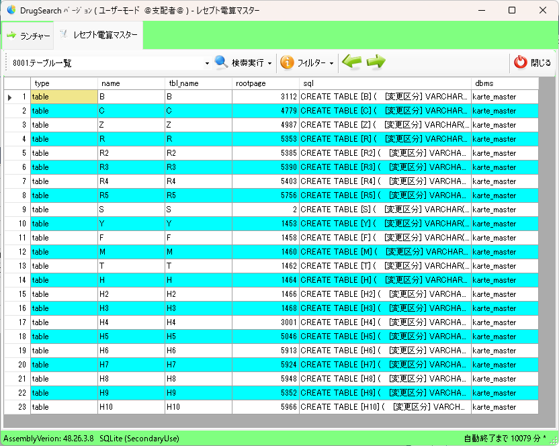Close the DrugSearch window with X
Viewport: 559px width, 446px height.
tap(543, 10)
